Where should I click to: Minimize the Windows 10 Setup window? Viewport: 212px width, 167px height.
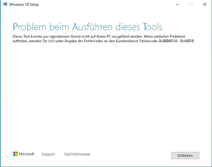[x=177, y=4]
